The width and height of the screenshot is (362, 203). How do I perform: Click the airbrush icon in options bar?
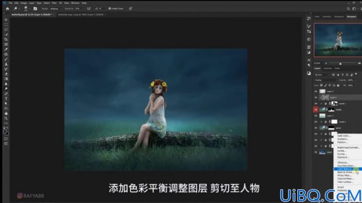click(89, 9)
